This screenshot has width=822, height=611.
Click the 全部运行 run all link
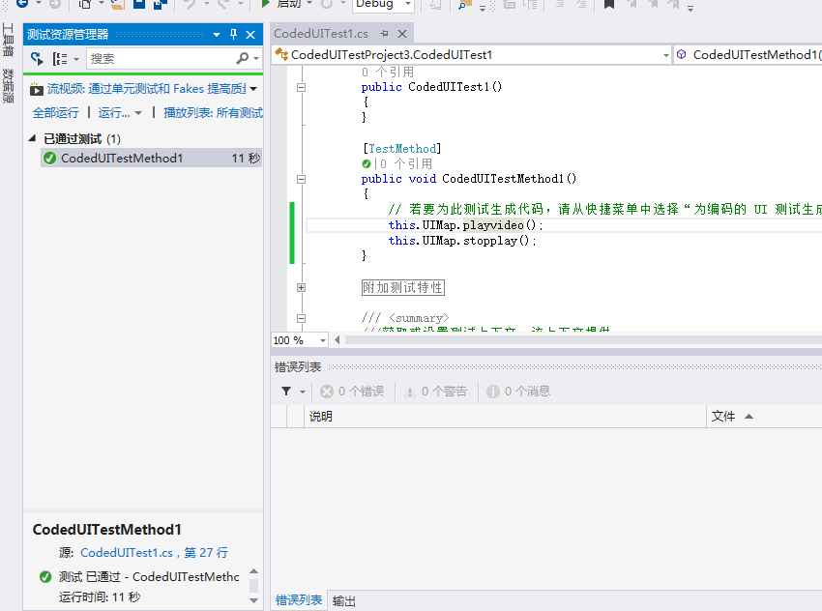click(x=56, y=113)
